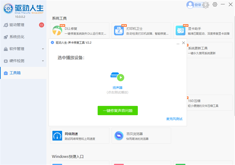Click the 登录 login link
The width and height of the screenshot is (235, 165).
[198, 5]
